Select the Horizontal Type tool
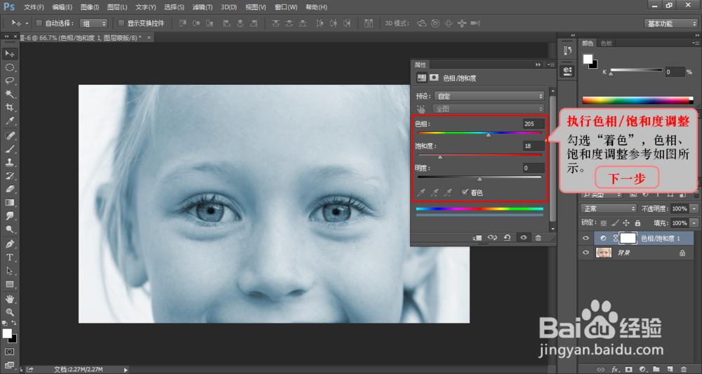The height and width of the screenshot is (374, 702). pos(9,258)
